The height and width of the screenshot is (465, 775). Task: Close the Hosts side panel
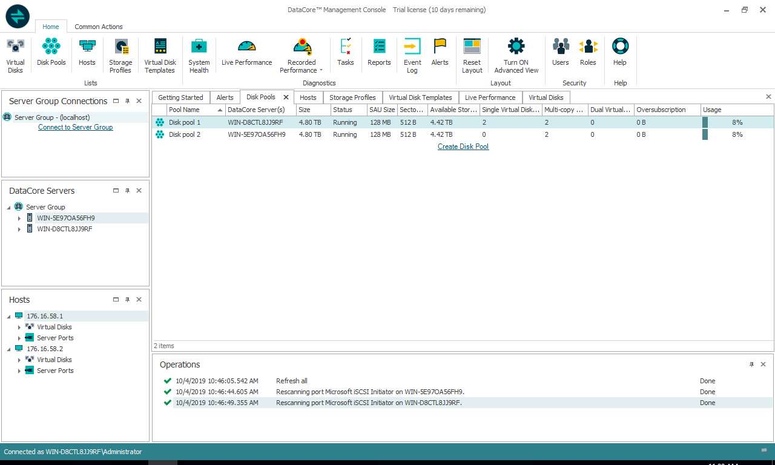tap(139, 300)
